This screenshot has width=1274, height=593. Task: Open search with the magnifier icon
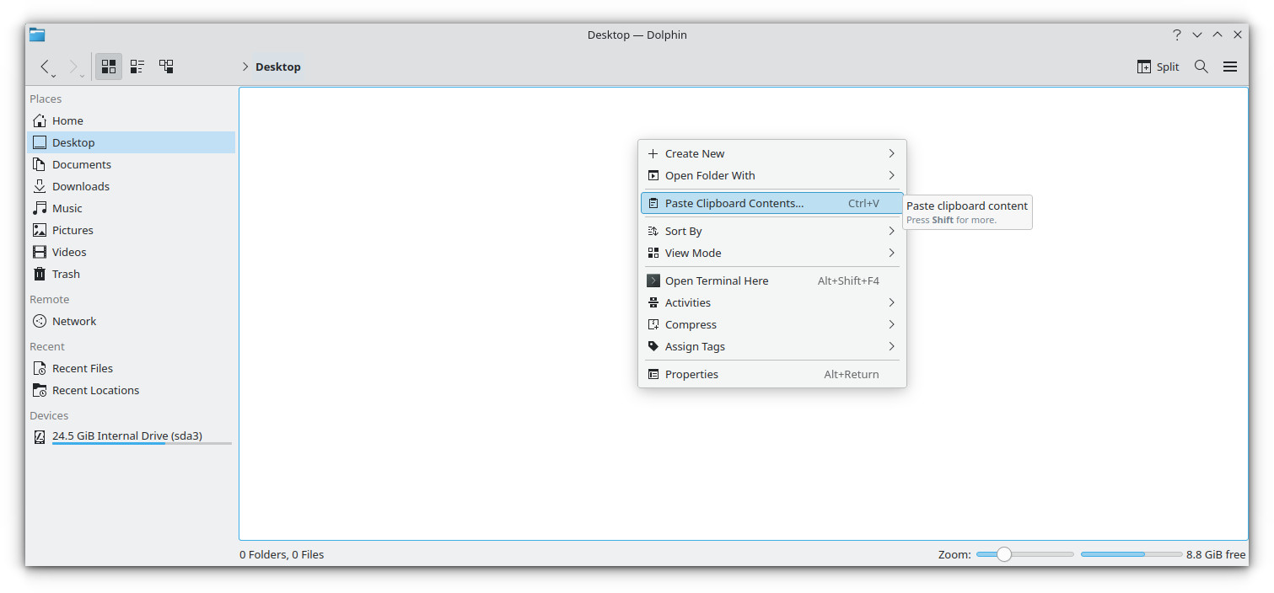click(1201, 67)
